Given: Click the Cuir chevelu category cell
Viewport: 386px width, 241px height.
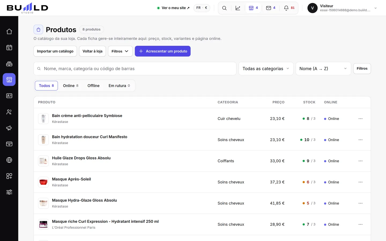Looking at the screenshot, I should point(229,119).
